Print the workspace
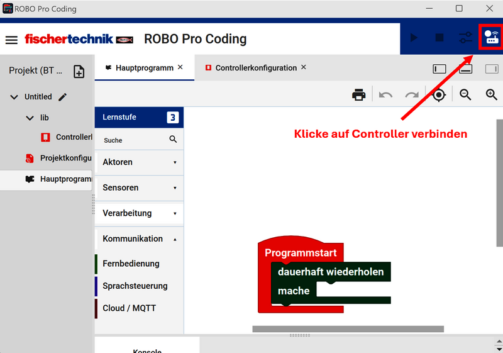The width and height of the screenshot is (503, 353). (358, 94)
